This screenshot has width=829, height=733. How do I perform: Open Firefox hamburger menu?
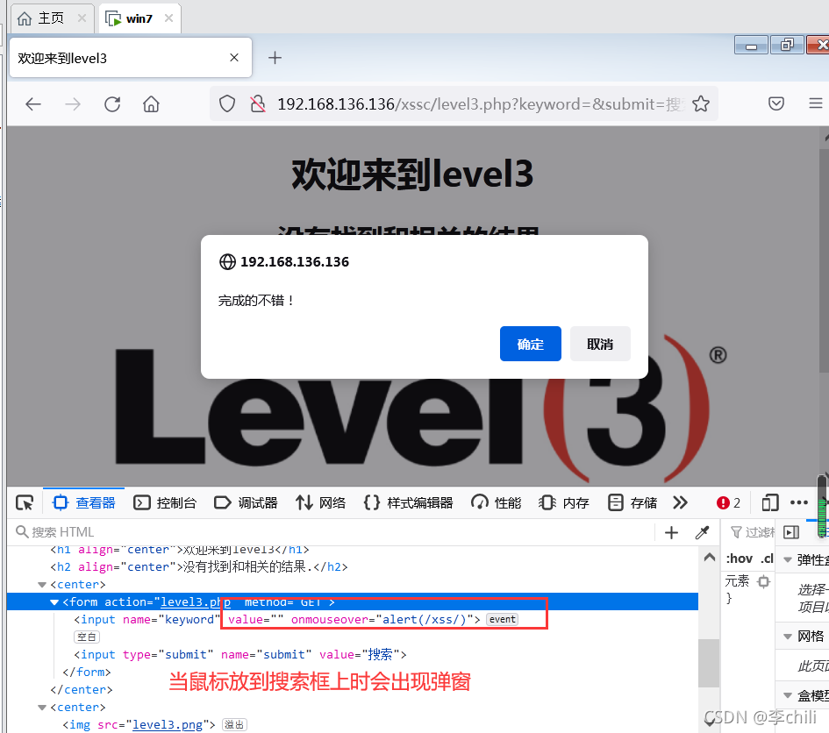[816, 103]
